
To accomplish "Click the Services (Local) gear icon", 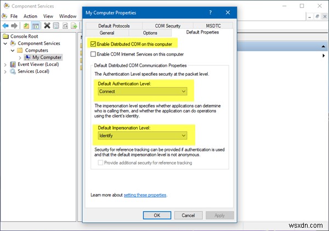I will point(13,71).
